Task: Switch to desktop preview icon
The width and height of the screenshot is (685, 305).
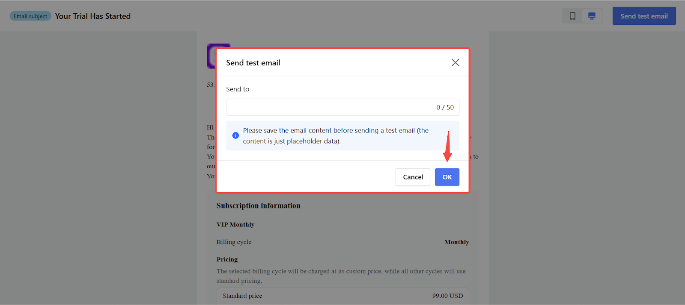Action: (592, 16)
